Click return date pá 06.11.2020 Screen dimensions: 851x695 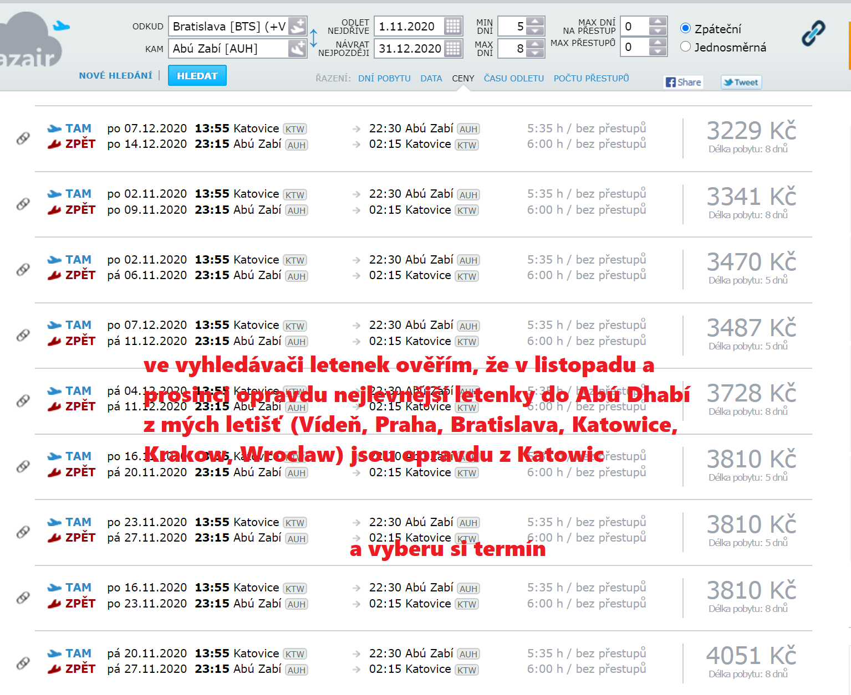click(x=147, y=275)
